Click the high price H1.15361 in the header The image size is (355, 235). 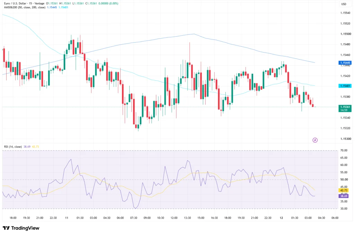click(65, 3)
